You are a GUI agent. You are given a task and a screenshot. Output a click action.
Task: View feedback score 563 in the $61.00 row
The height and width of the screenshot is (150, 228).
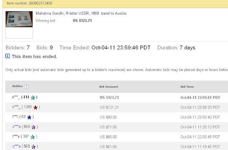[x=26, y=146]
